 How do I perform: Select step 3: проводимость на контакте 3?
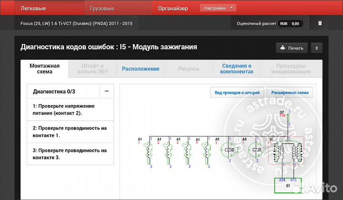click(x=70, y=154)
